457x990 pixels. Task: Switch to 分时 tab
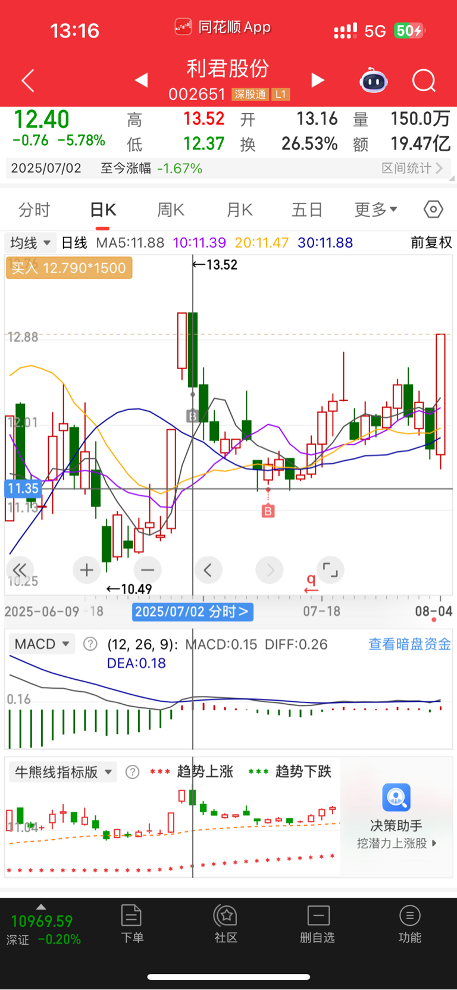coord(35,210)
